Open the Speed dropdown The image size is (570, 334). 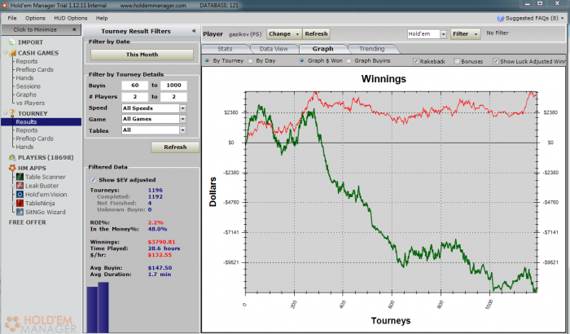[182, 108]
